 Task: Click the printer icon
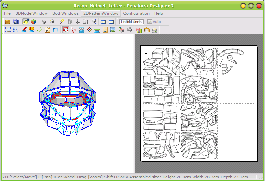pos(155,30)
